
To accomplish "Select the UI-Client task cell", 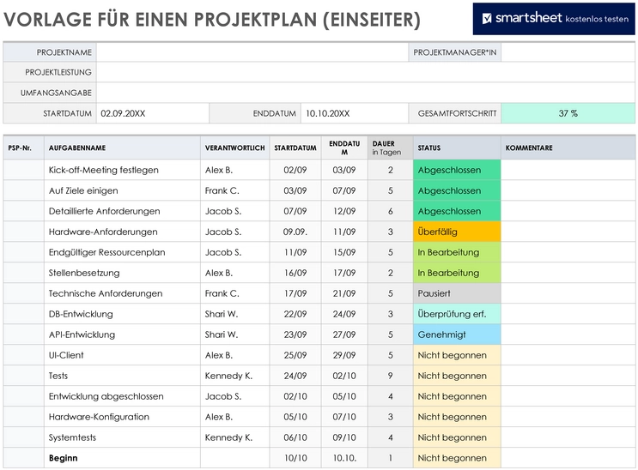I will pos(122,355).
